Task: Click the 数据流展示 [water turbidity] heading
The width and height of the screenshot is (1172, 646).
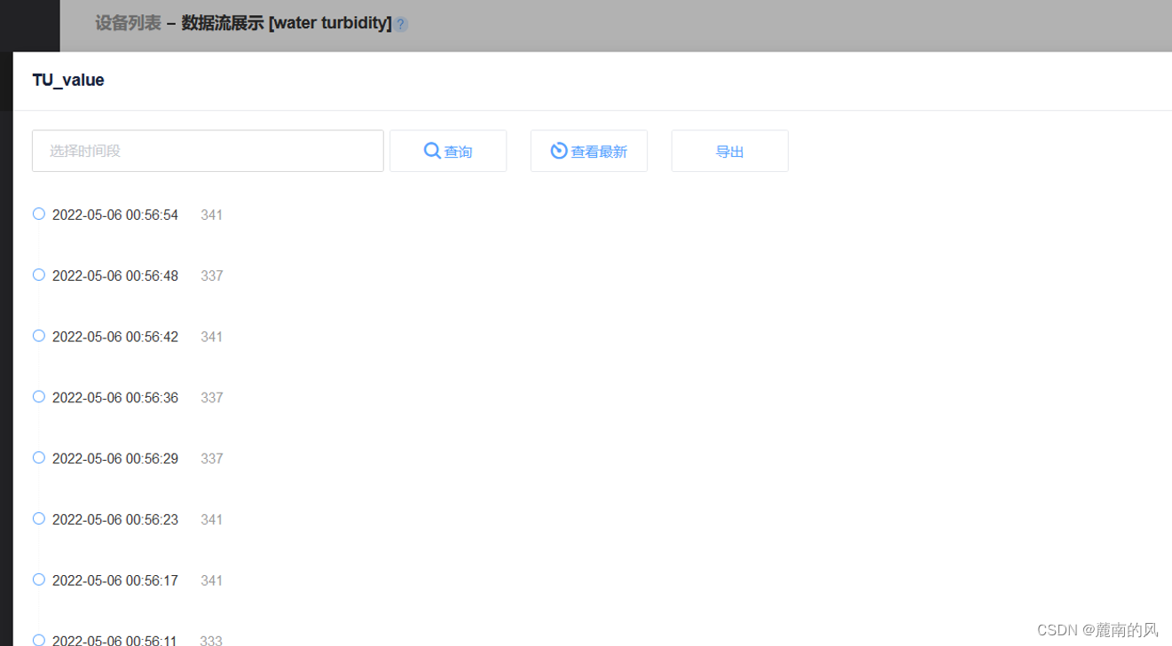Action: [x=287, y=23]
